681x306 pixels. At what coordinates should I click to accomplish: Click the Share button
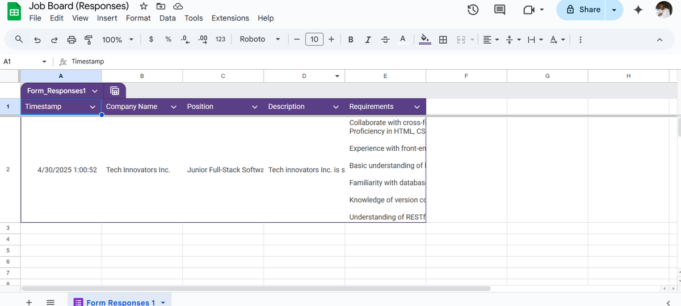[582, 10]
